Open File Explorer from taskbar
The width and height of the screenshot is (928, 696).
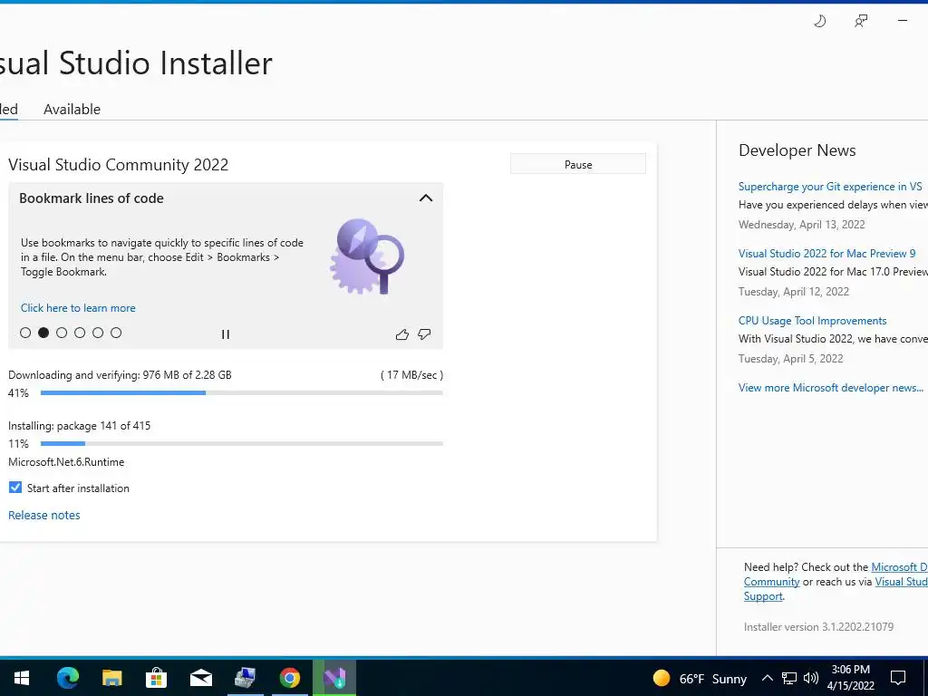point(111,678)
